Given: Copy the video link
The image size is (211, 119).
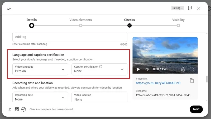Looking at the screenshot, I should click(x=192, y=81).
